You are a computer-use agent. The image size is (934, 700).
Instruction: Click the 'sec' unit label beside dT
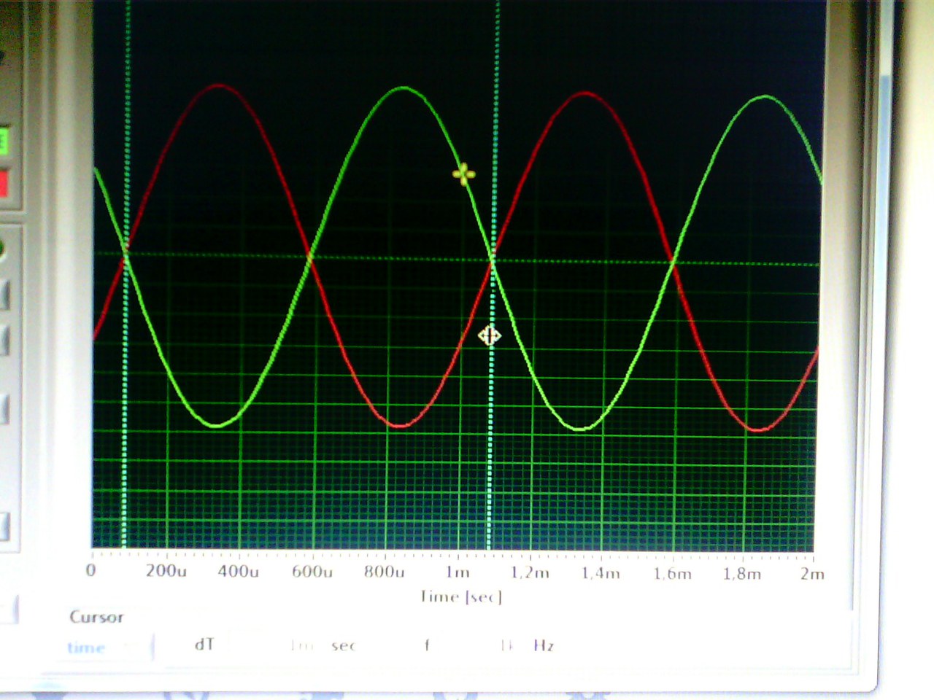click(343, 646)
